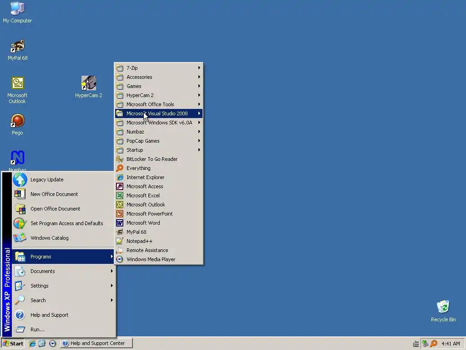Click the Start button
The height and width of the screenshot is (350, 466).
[13, 344]
